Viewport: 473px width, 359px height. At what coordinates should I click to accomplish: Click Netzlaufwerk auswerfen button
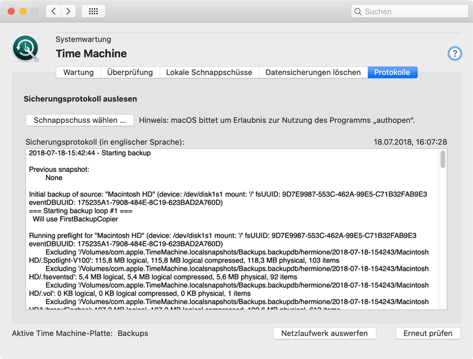tap(325, 334)
